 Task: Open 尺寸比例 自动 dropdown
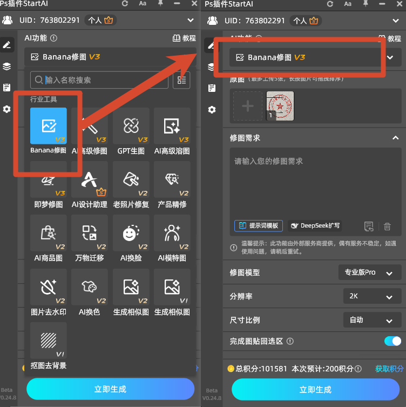[373, 320]
